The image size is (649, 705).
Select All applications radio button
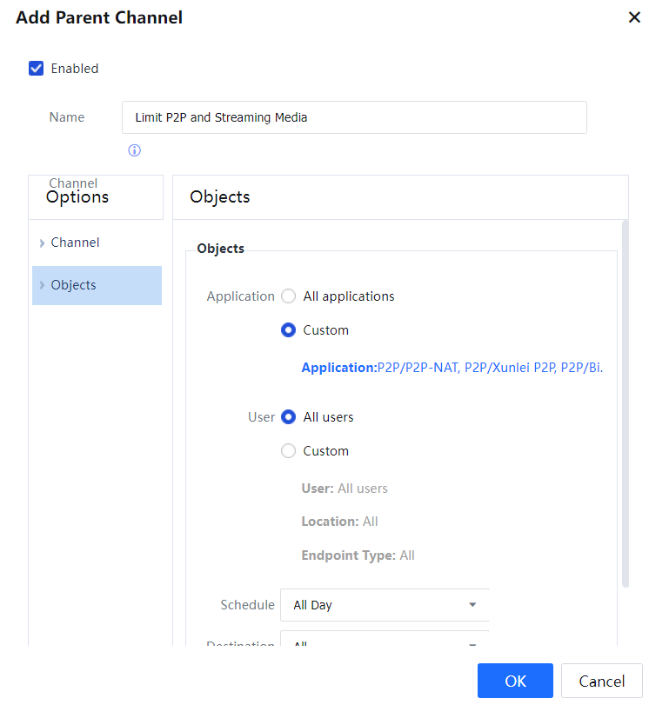tap(289, 296)
